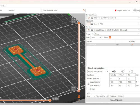The height and width of the screenshot is (105, 140).
Task: Toggle the scale factors lock icon
Action: click(x=88, y=84)
